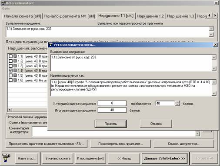Switch to tab Начало сюжета [ok!]

pos(22,16)
